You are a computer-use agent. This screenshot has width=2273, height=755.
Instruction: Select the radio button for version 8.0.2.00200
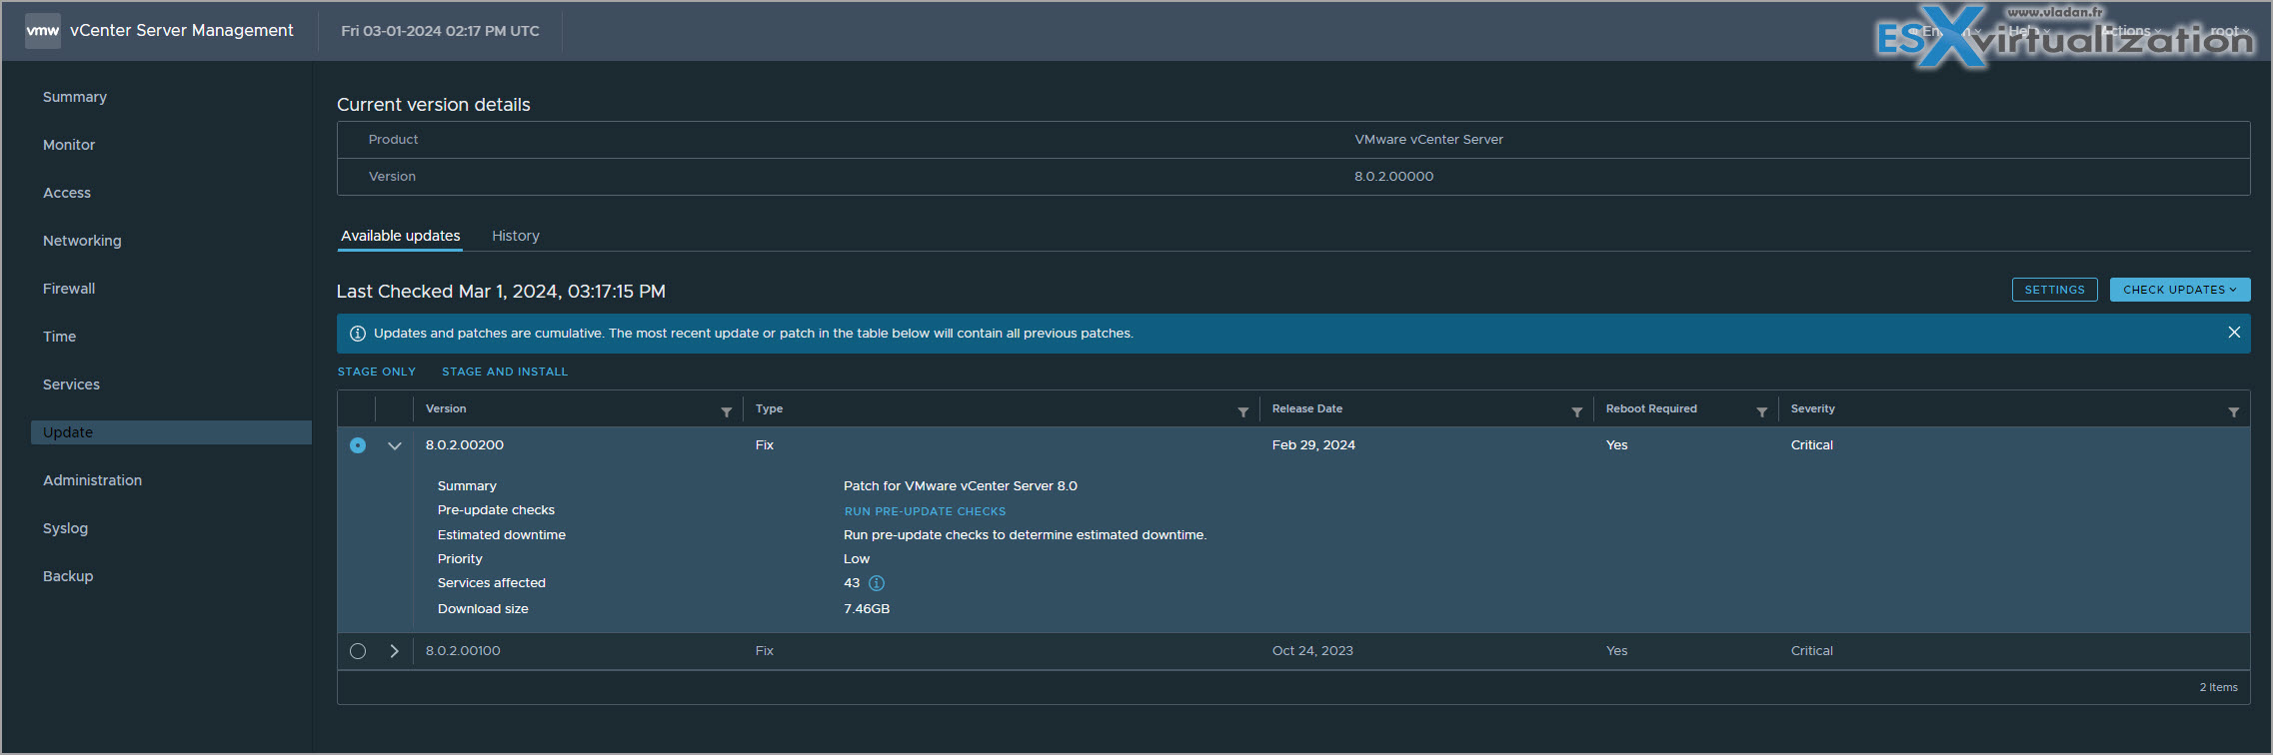(358, 445)
